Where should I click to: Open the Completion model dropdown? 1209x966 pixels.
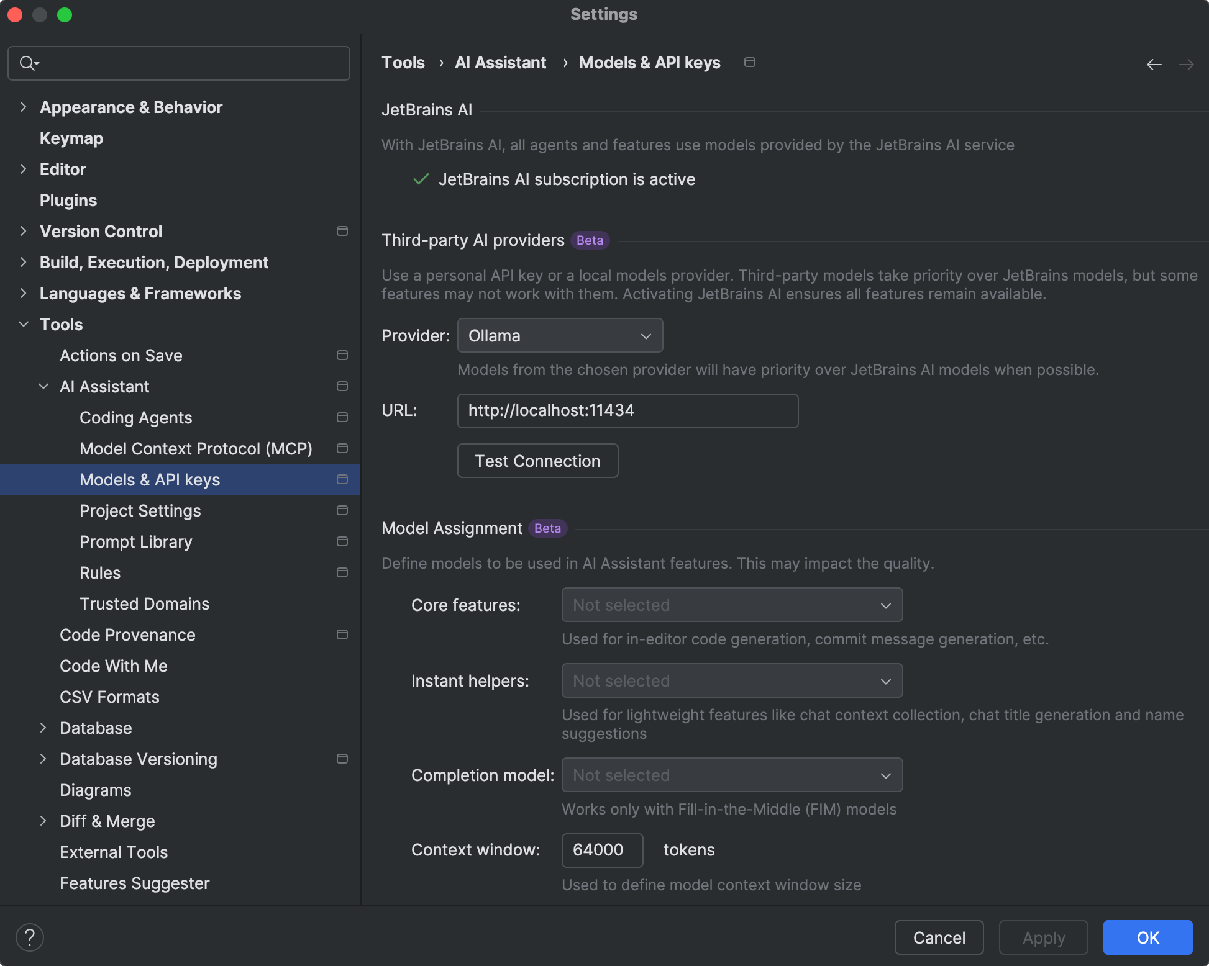pyautogui.click(x=732, y=775)
